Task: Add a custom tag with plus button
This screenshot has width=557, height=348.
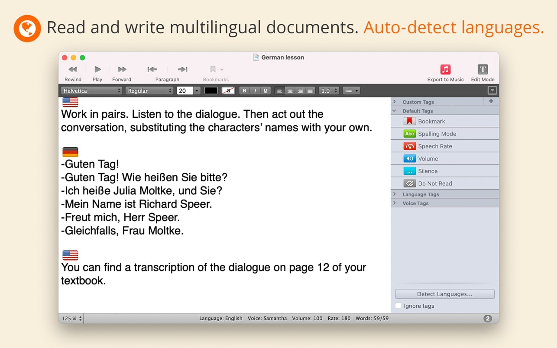Action: [x=491, y=101]
